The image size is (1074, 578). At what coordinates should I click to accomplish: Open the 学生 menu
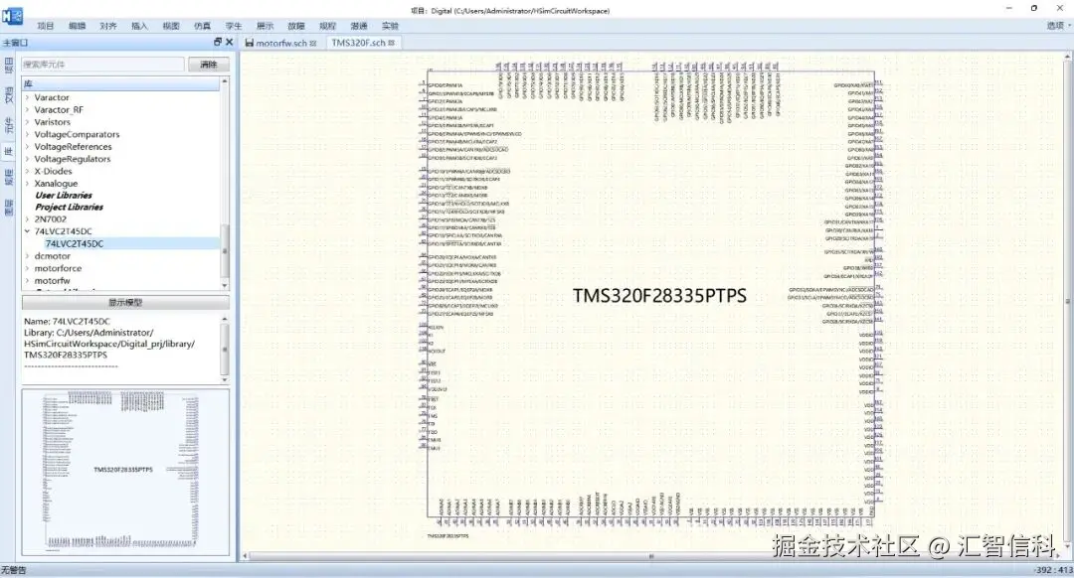tap(234, 26)
